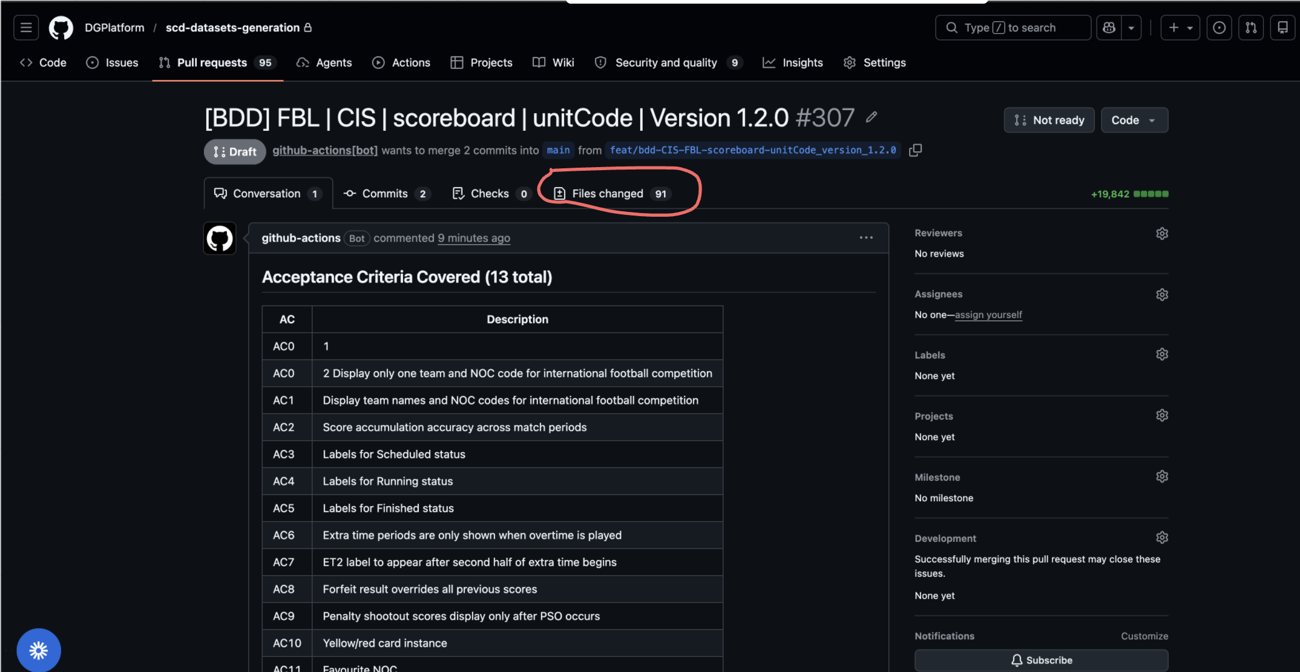Click the Subscribe button
Viewport: 1300px width, 672px height.
coord(1041,660)
